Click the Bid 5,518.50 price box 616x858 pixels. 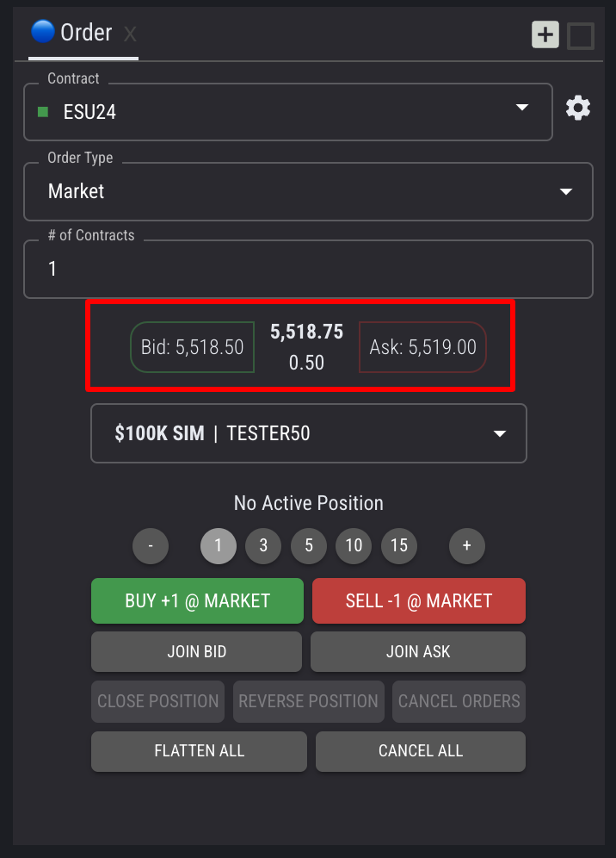click(x=192, y=347)
